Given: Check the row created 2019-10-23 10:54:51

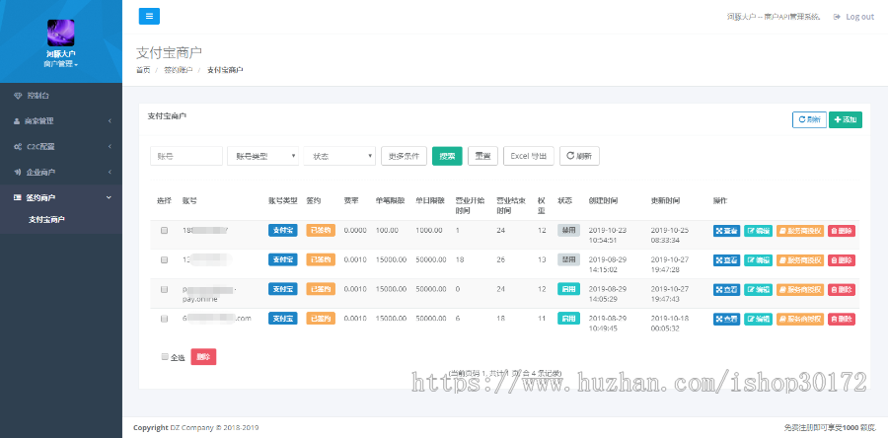Looking at the screenshot, I should (164, 230).
